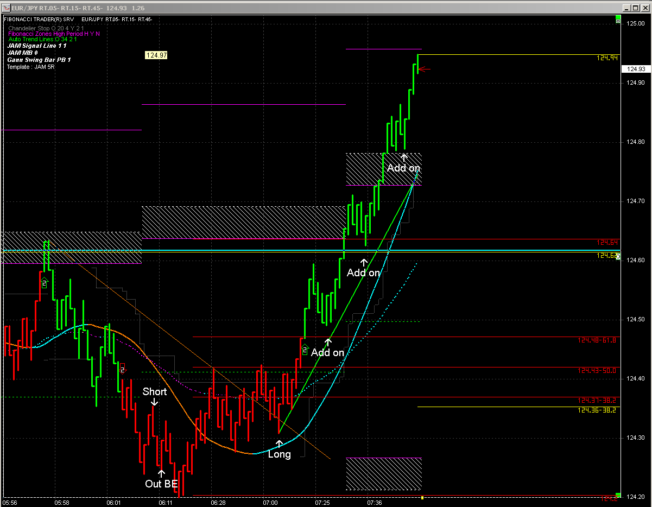Click the small square icon beside 124.62 label
652x507 pixels.
click(x=618, y=255)
